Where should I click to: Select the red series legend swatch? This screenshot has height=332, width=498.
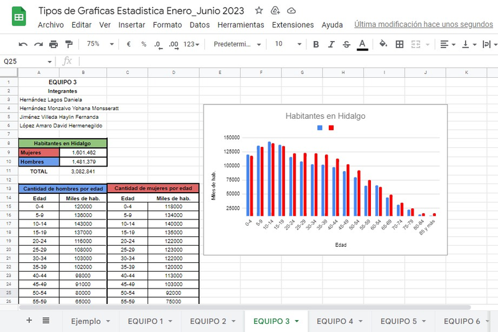(x=331, y=127)
